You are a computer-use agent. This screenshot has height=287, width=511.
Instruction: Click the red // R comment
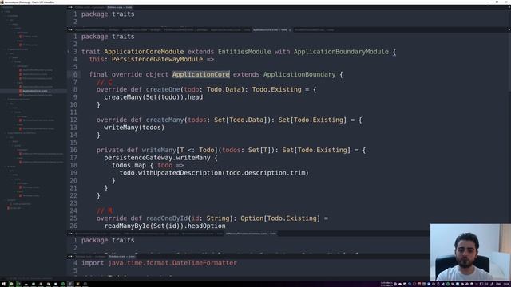[x=105, y=210]
